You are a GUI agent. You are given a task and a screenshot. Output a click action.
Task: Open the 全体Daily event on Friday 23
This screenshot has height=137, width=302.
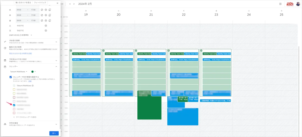click(217, 60)
